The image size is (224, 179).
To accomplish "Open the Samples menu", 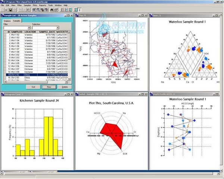I will tap(27, 5).
